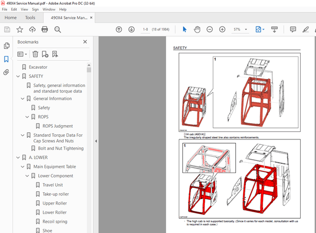Add file to starred with star icon

coord(19,30)
